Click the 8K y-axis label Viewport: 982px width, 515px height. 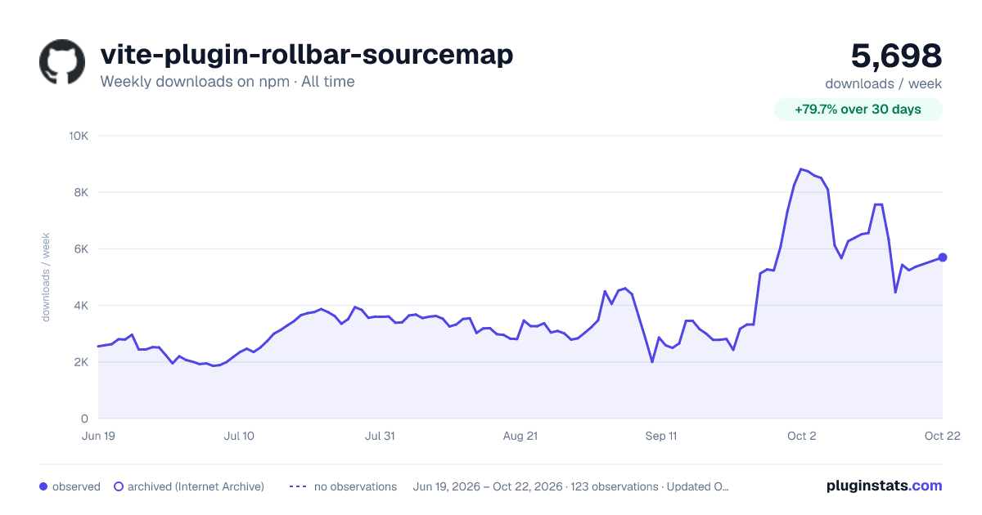[x=81, y=192]
